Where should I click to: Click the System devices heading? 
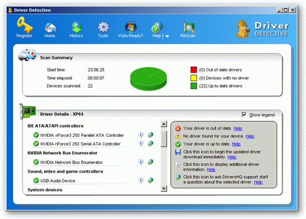(x=45, y=190)
